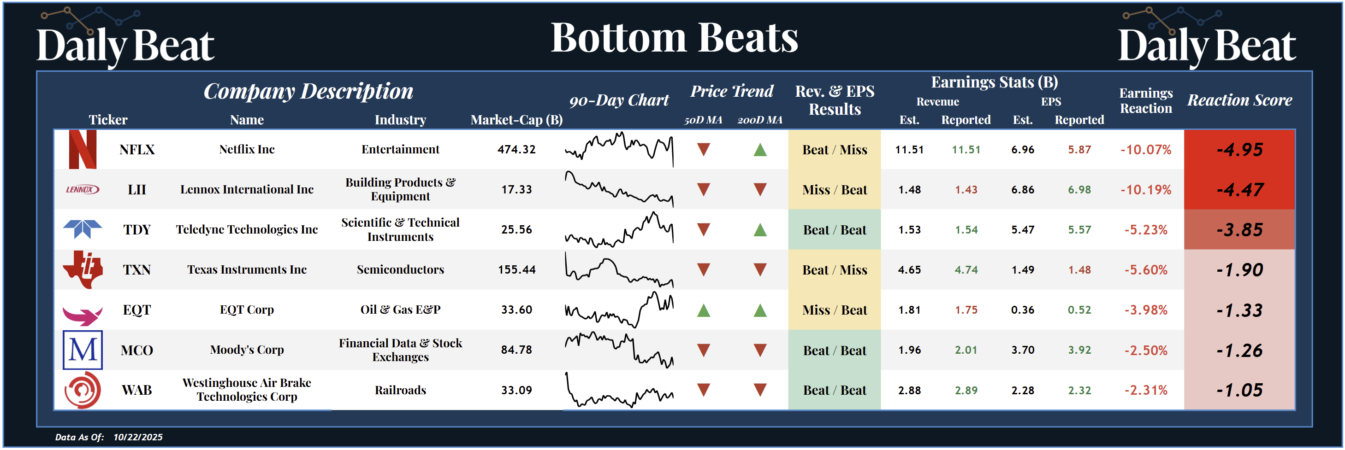Screen dimensions: 1345x450
Task: Click the Reaction Score column header
Action: [1239, 100]
